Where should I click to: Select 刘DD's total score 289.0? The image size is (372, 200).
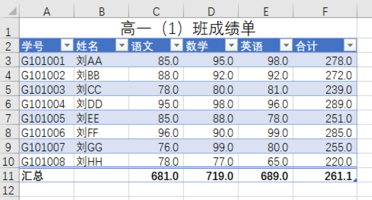tap(325, 103)
